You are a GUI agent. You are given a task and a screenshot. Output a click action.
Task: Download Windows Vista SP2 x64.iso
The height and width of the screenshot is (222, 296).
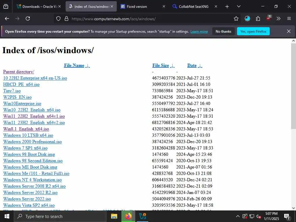[x=29, y=205]
